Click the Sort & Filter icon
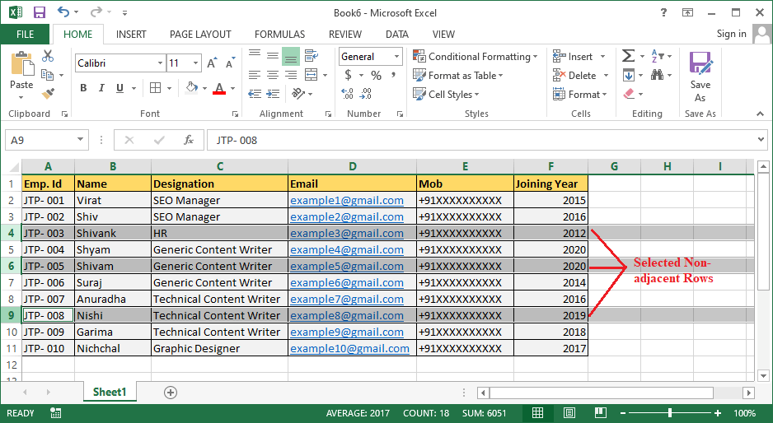The width and height of the screenshot is (773, 423). [658, 56]
